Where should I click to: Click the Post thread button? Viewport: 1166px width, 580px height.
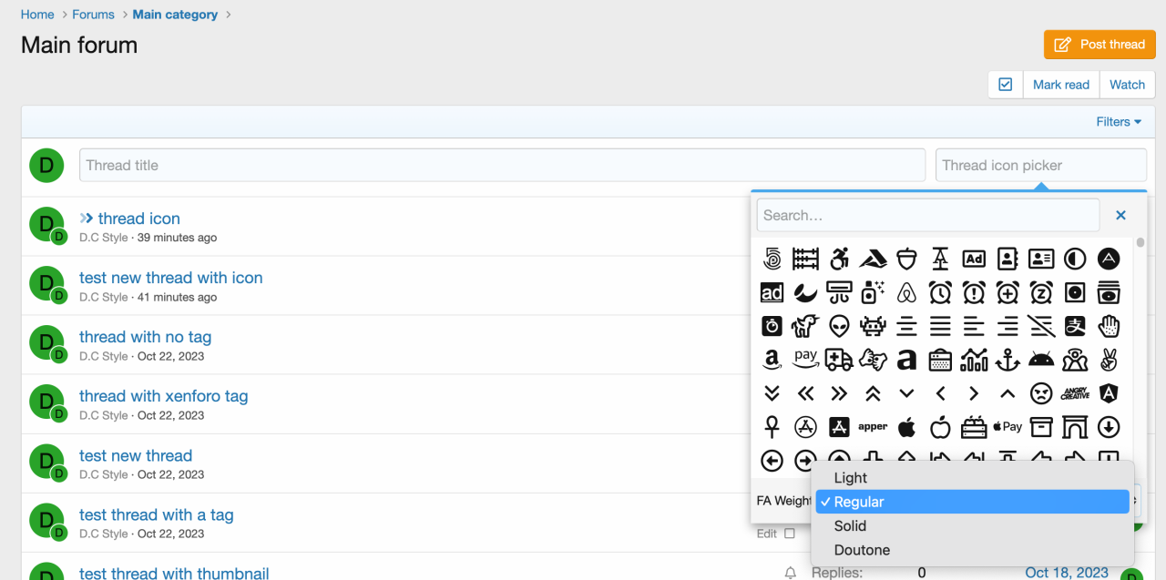click(1100, 45)
